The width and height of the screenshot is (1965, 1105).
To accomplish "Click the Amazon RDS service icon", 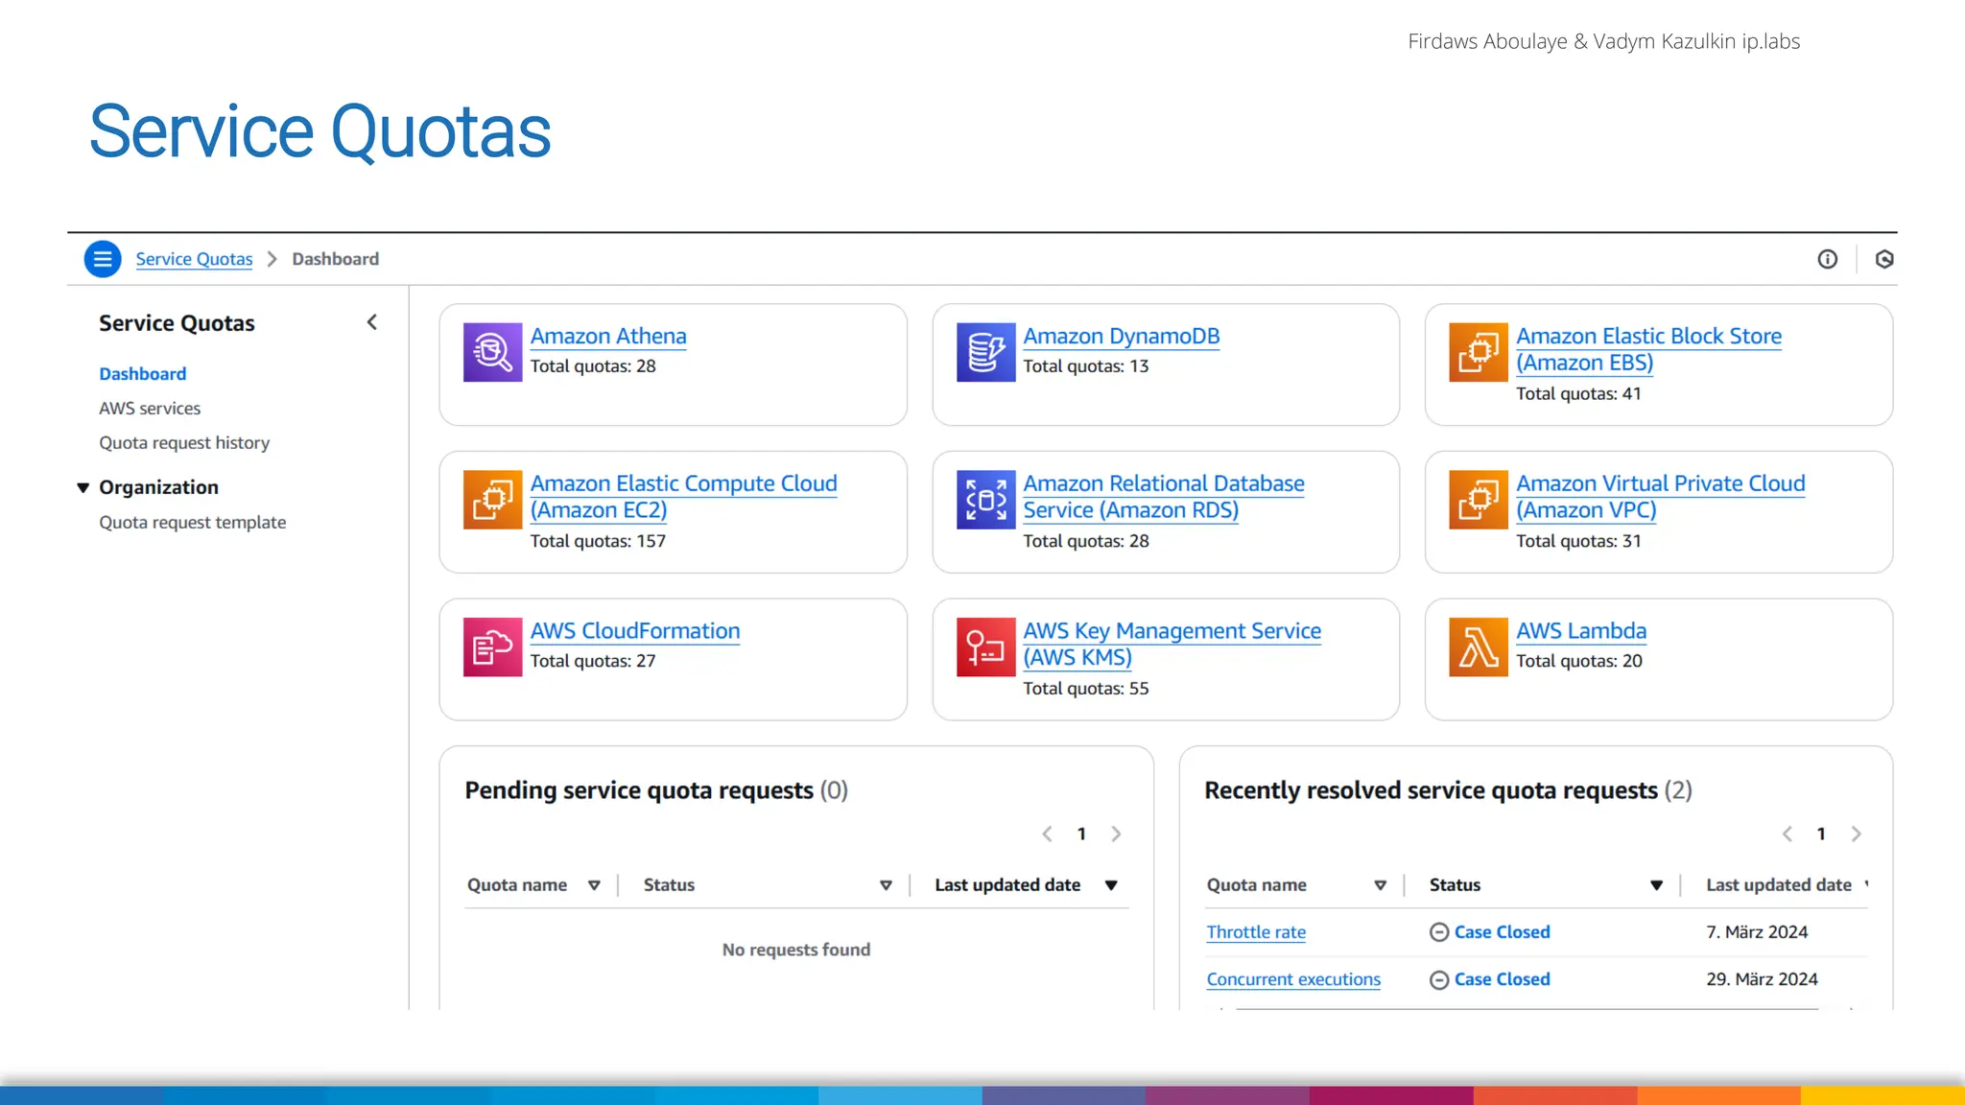I will (985, 500).
